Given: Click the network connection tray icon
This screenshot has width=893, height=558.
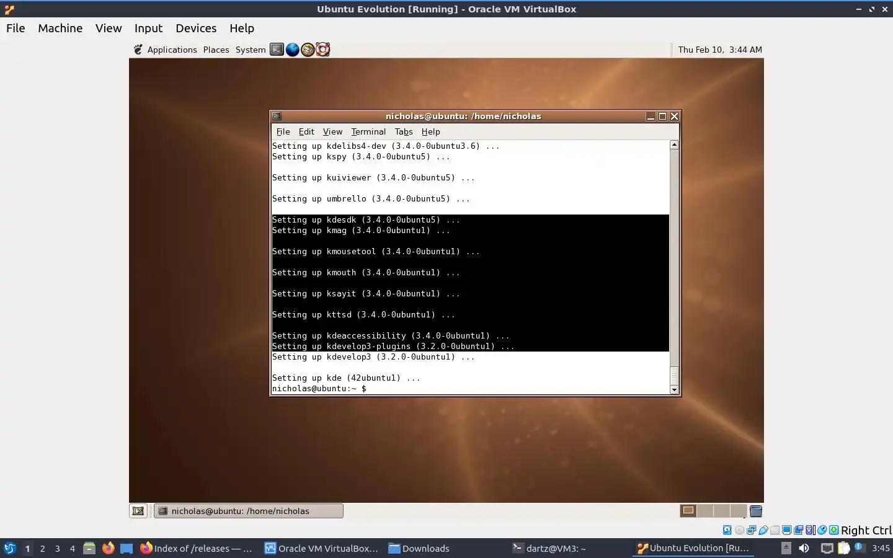Looking at the screenshot, I should pos(827,548).
